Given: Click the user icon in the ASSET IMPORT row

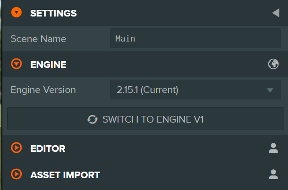Looking at the screenshot, I should coord(273,175).
